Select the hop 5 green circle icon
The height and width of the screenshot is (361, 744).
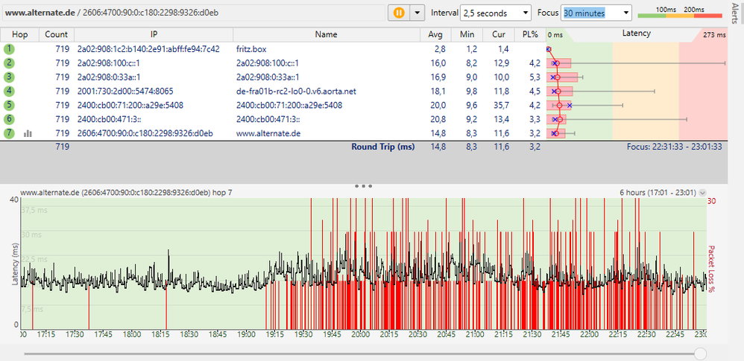point(10,105)
